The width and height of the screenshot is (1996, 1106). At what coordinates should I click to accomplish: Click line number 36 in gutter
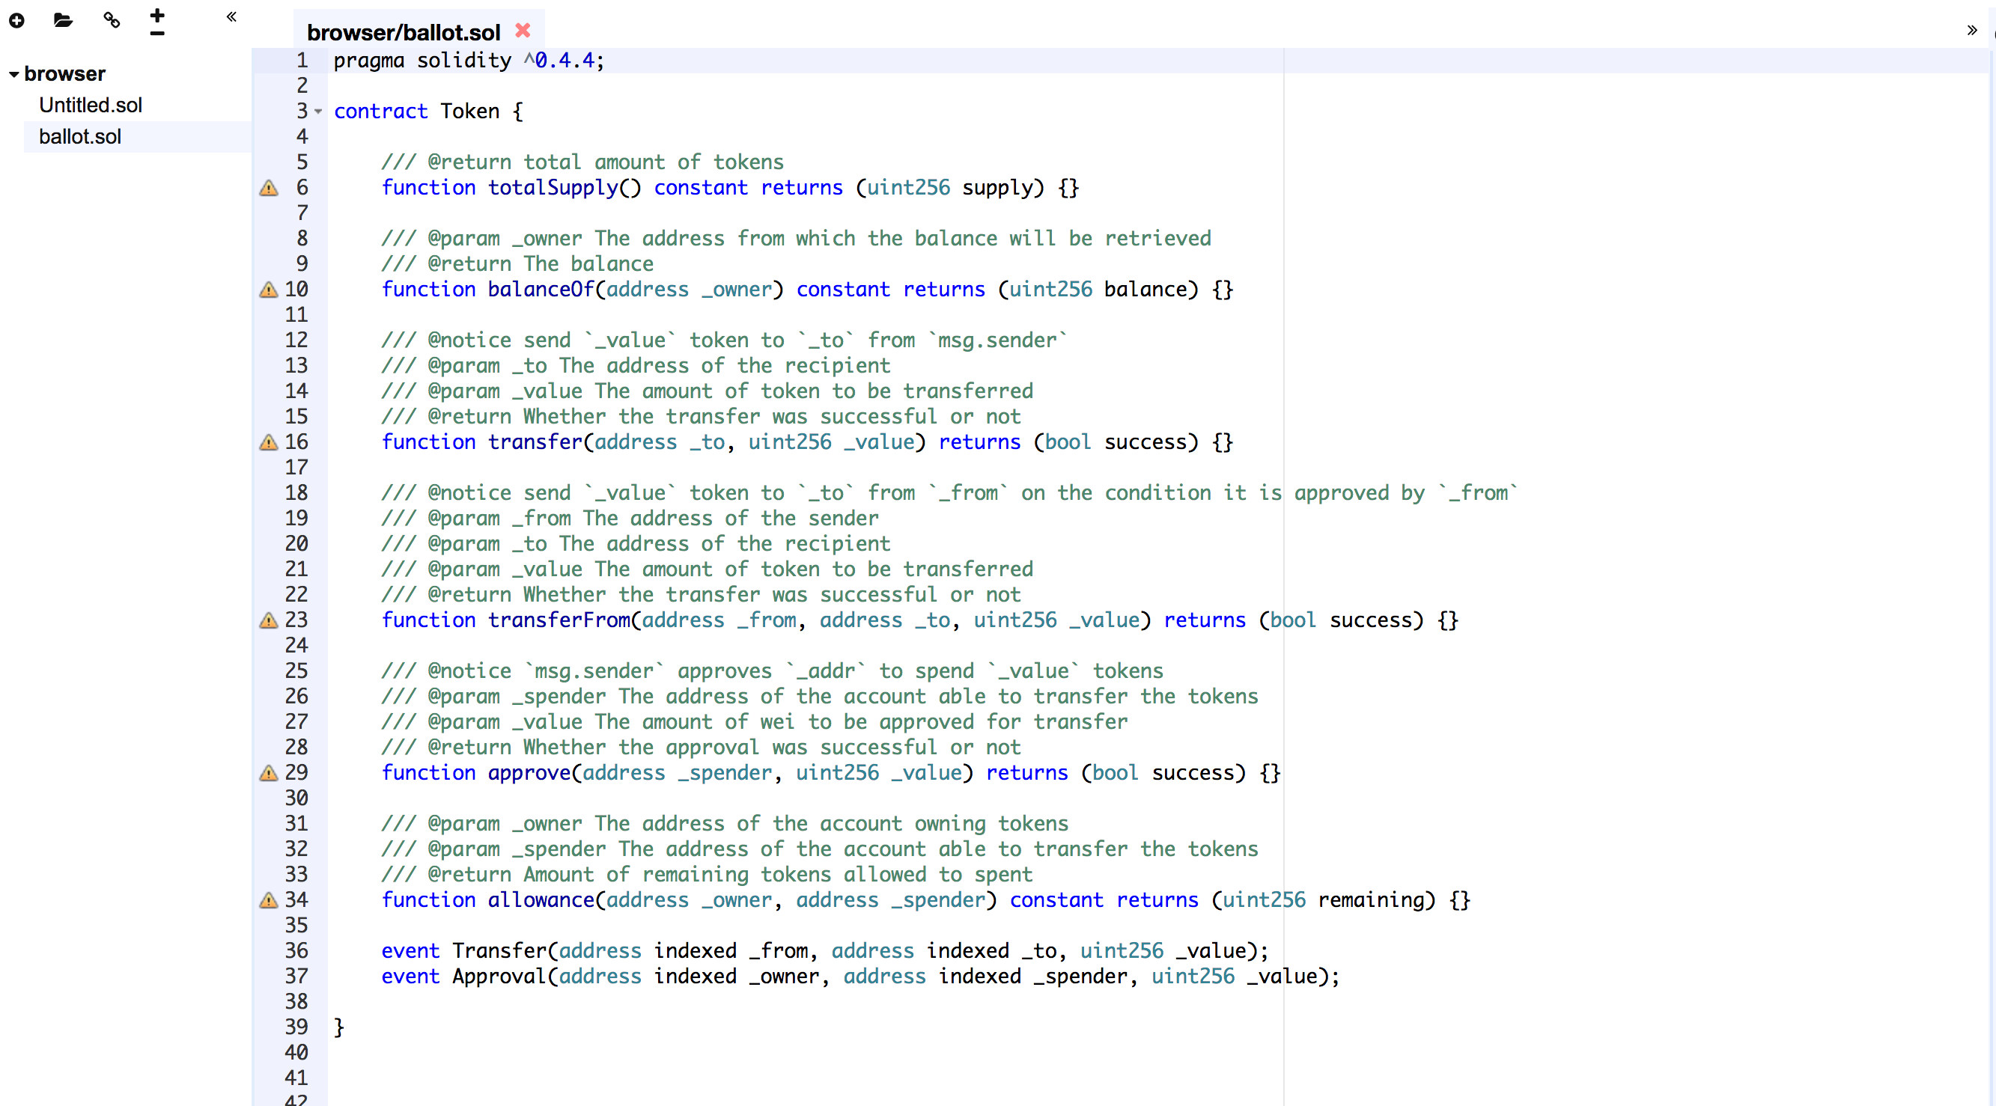coord(296,951)
